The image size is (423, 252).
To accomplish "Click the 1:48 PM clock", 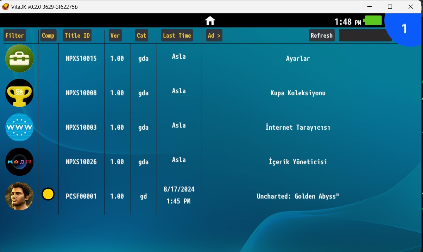I will tap(348, 22).
